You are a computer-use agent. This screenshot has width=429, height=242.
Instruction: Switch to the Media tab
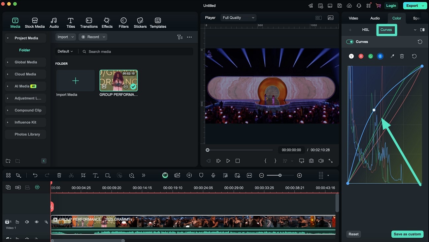click(x=15, y=23)
